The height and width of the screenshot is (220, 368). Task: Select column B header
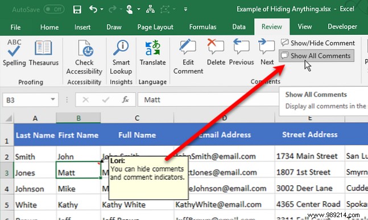[78, 118]
